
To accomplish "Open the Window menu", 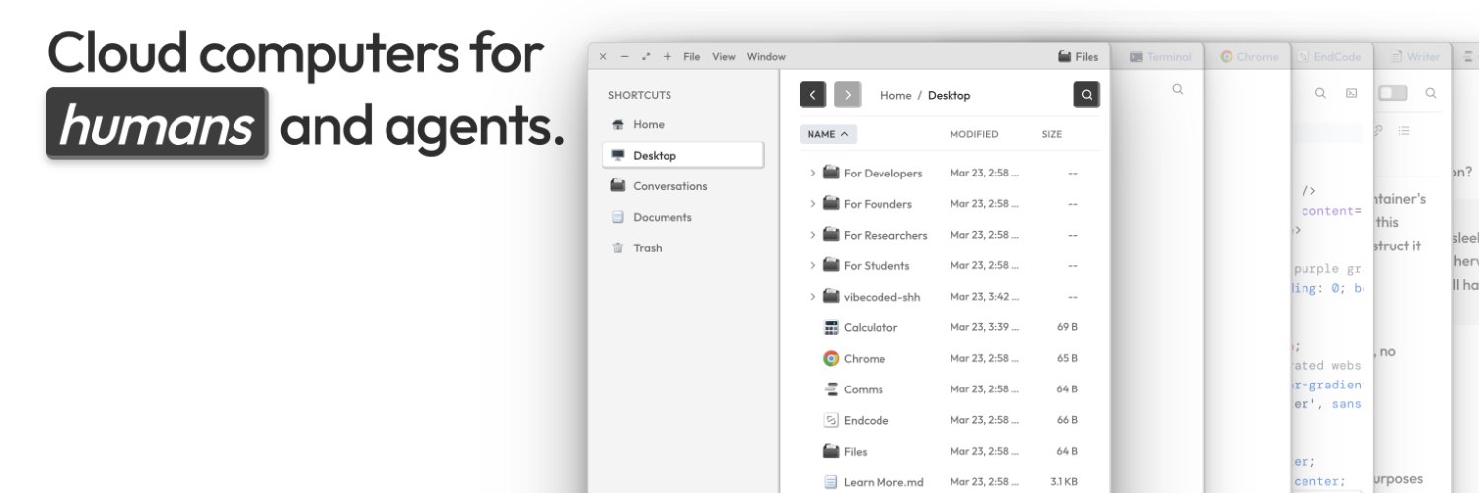I will [766, 57].
